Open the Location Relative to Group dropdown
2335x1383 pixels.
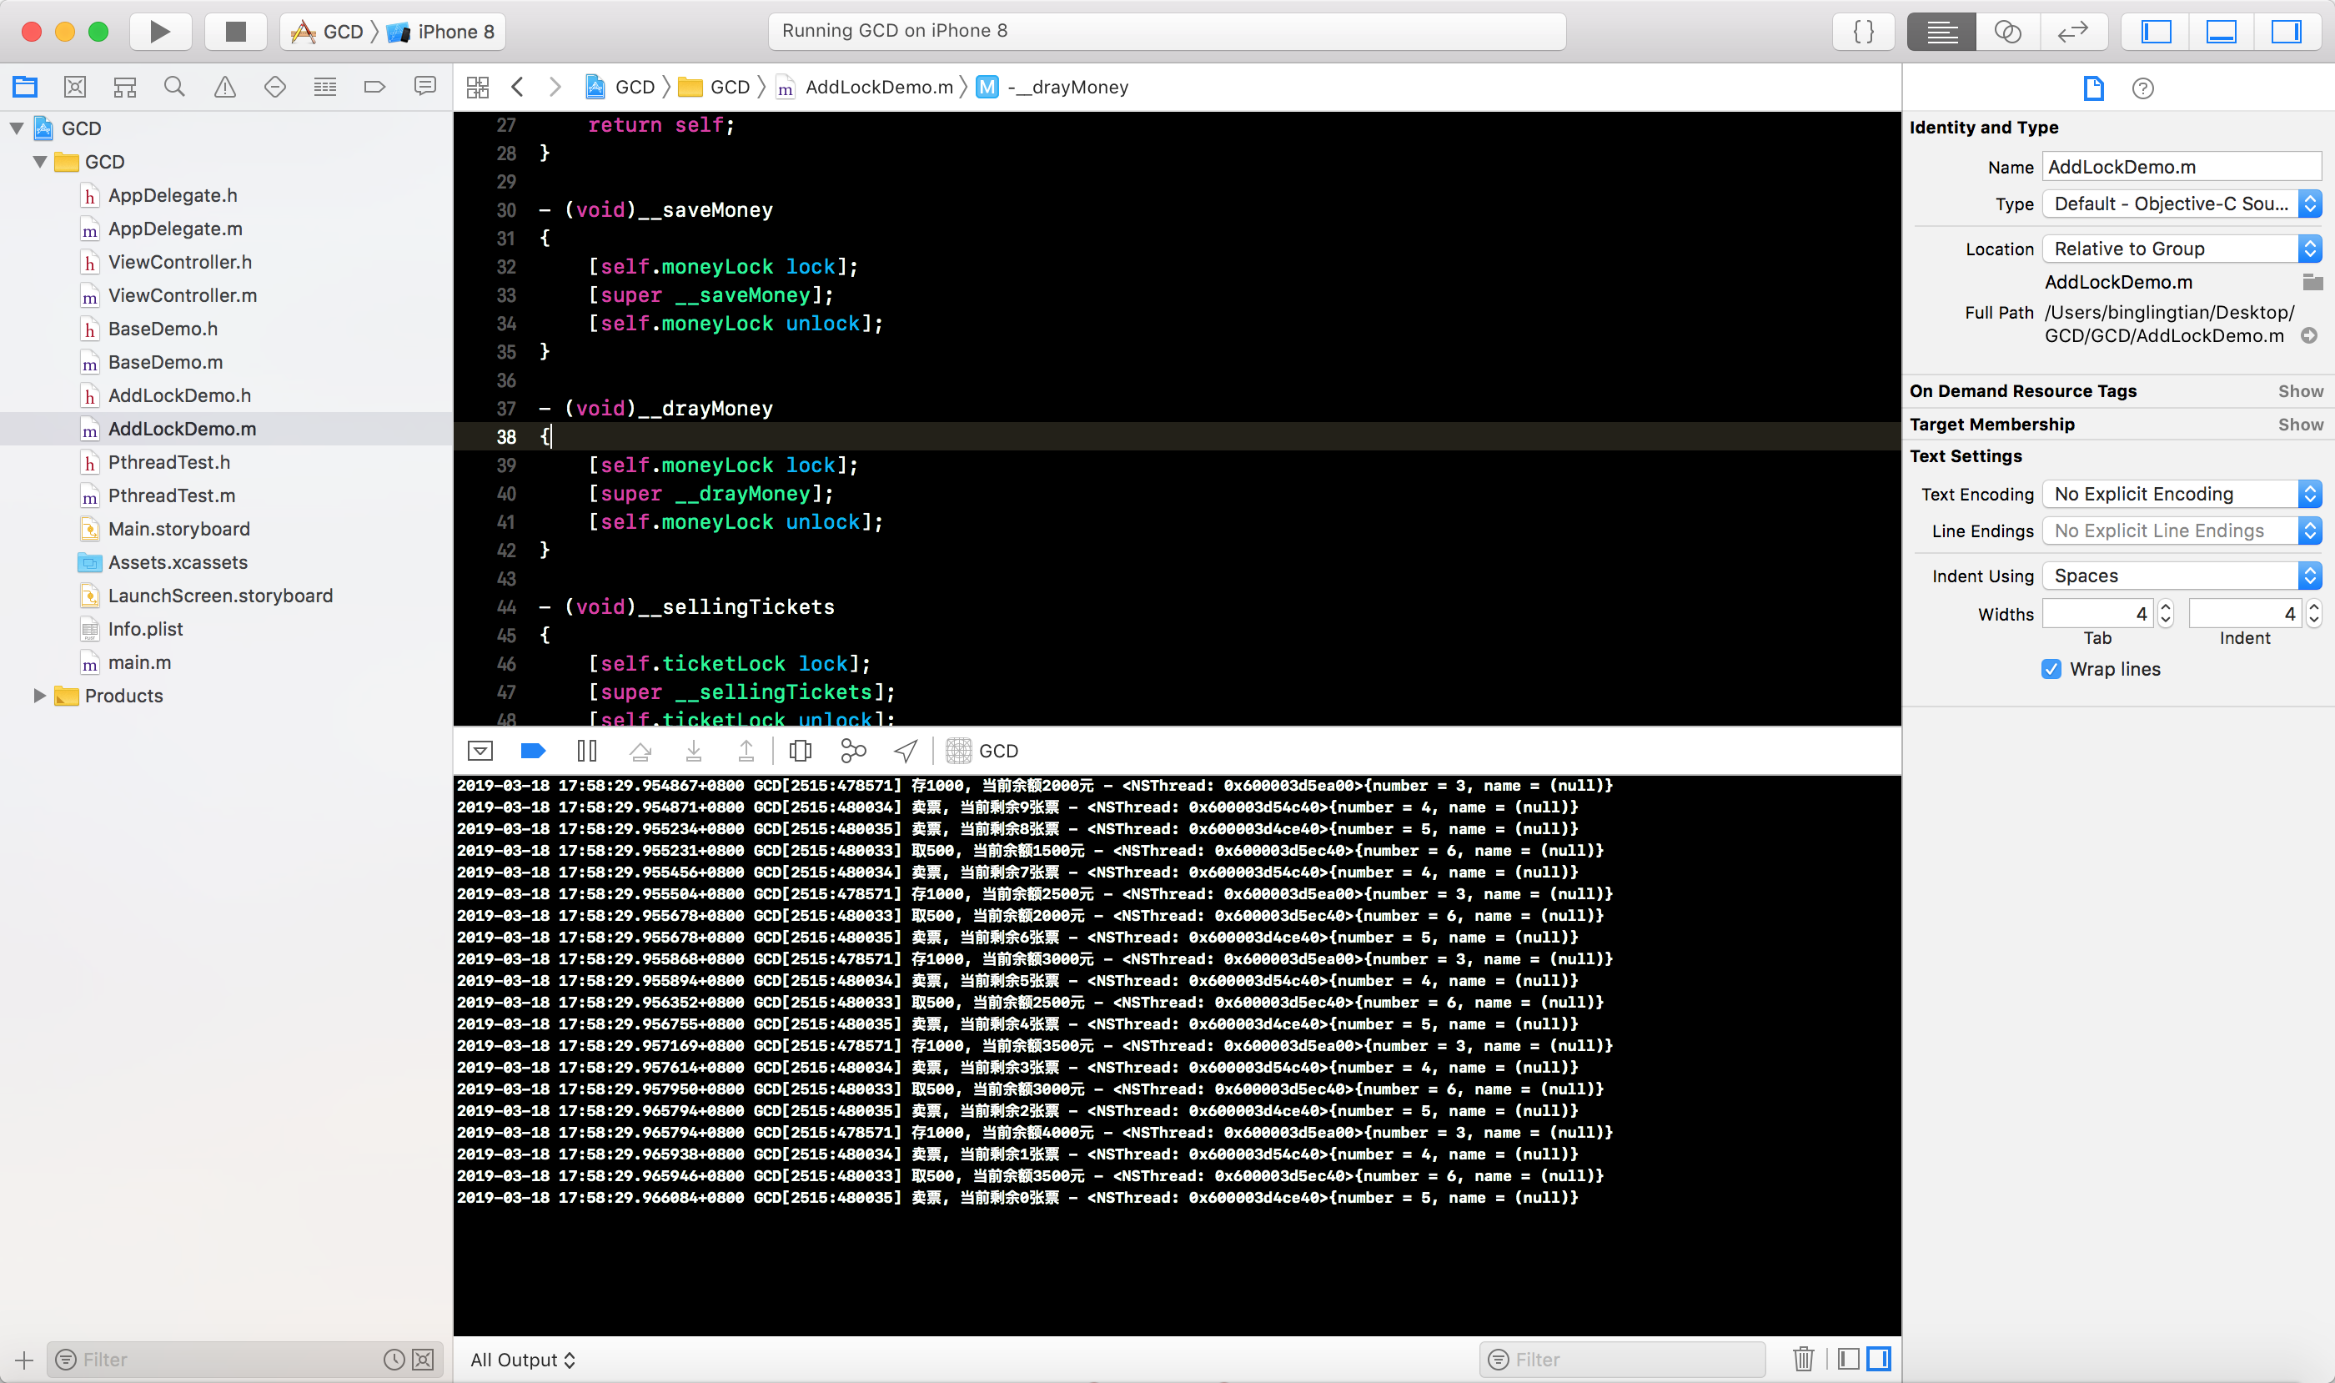coord(2182,249)
